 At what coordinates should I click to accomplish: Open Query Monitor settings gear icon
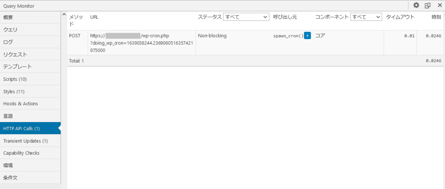coord(416,6)
